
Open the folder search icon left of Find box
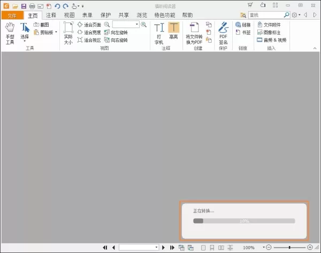click(x=243, y=15)
